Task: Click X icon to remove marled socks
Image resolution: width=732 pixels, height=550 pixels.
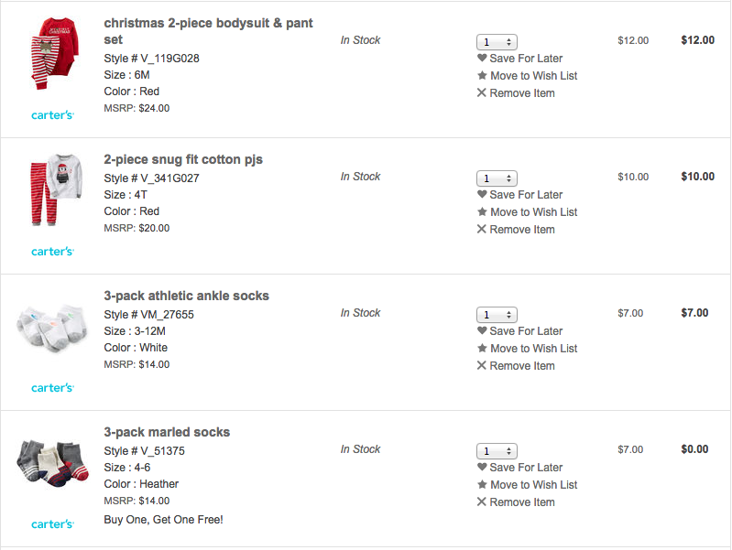Action: click(482, 502)
